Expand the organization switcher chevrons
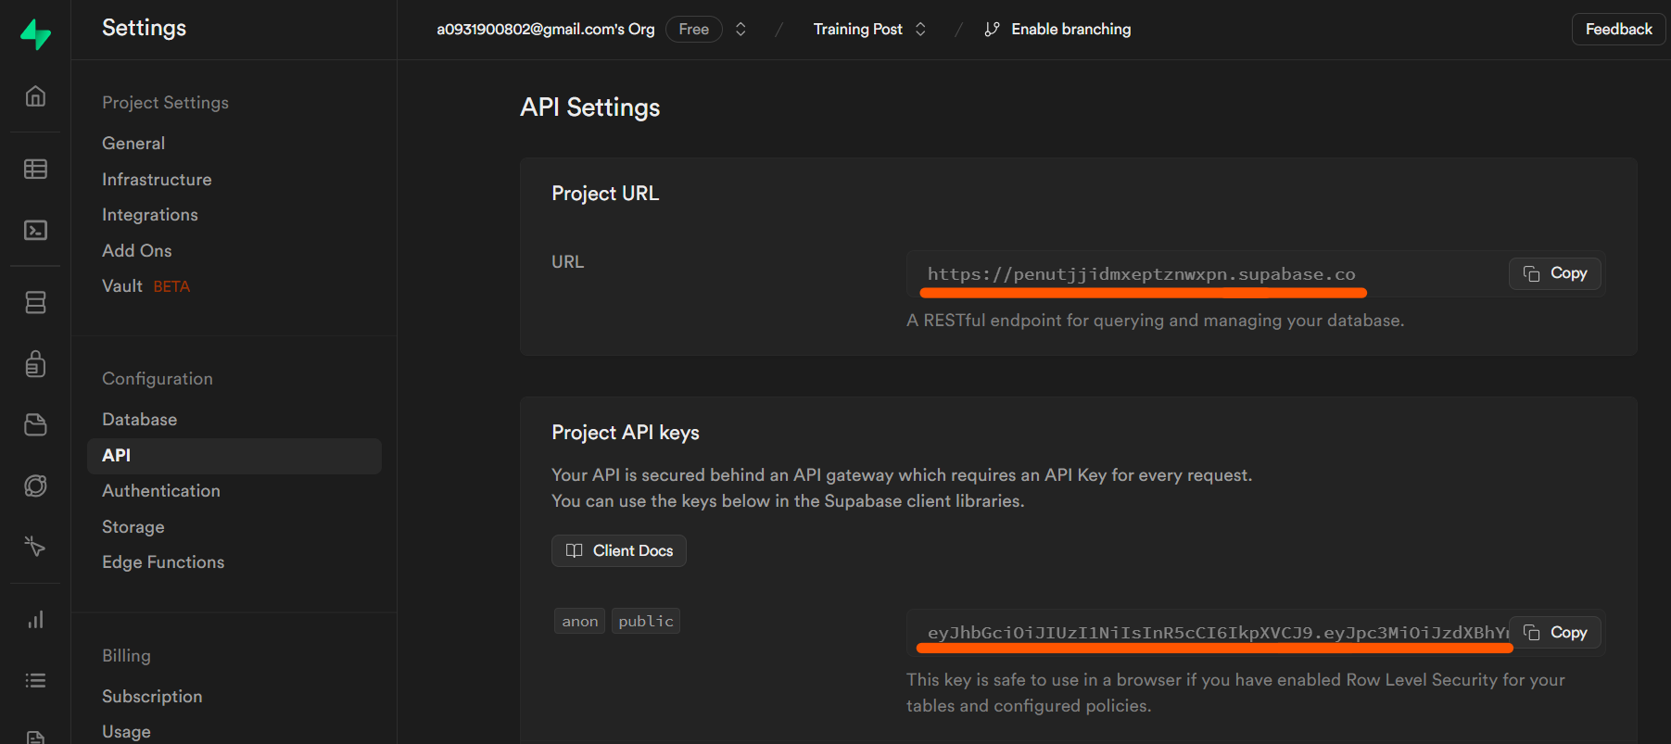The image size is (1671, 744). [x=741, y=29]
